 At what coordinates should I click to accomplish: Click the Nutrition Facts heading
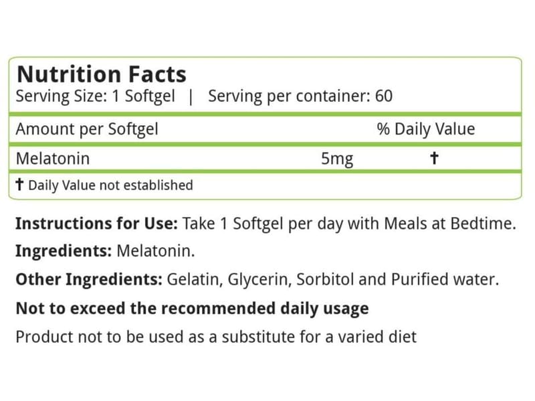[x=102, y=74]
